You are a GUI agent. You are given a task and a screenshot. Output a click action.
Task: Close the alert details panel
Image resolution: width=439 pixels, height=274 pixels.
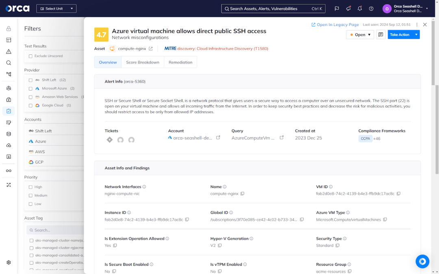tap(425, 25)
